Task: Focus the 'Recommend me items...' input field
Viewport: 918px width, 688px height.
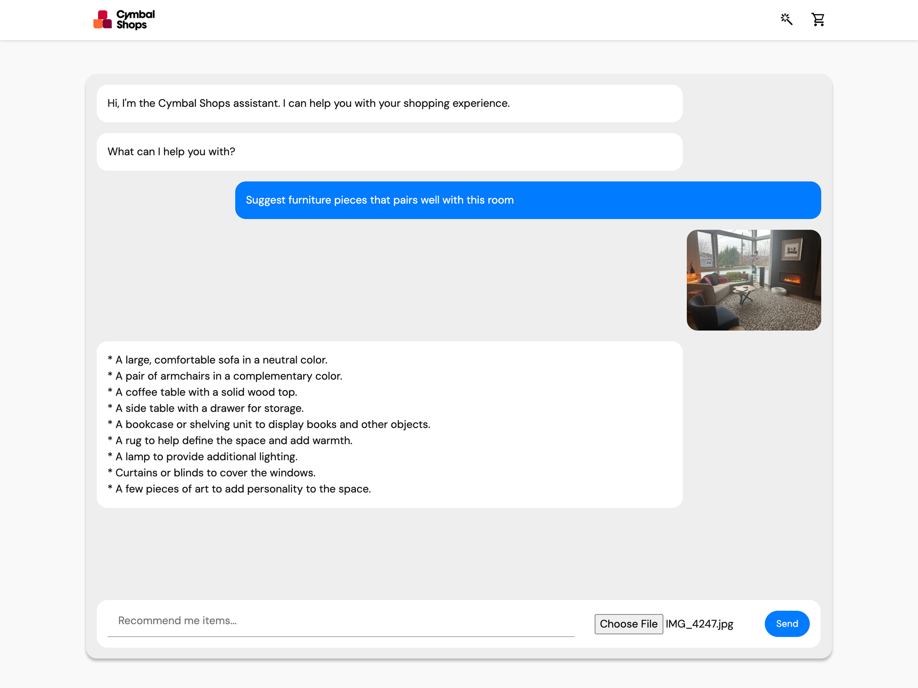Action: 340,621
